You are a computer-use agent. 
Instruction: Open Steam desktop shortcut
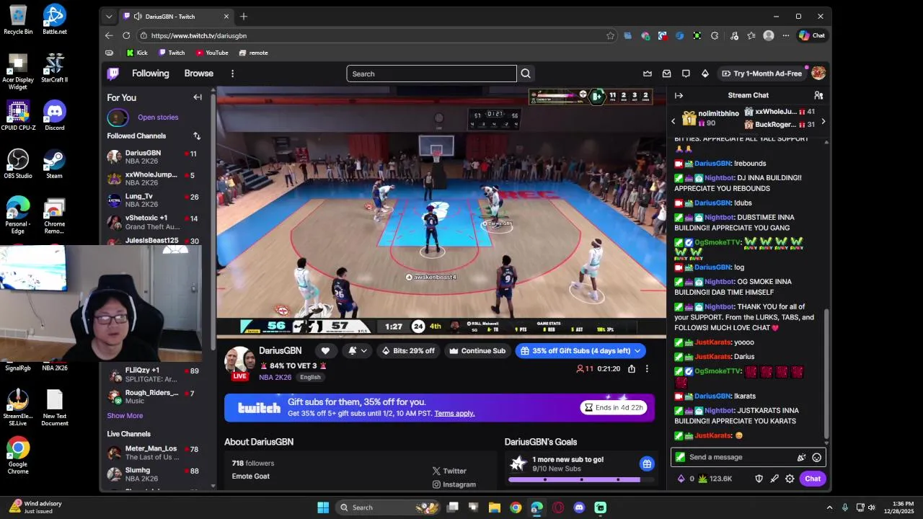[x=54, y=164]
